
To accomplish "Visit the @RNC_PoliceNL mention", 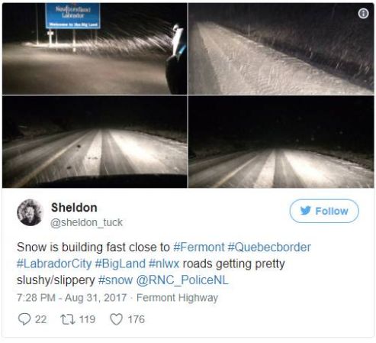I will (182, 280).
